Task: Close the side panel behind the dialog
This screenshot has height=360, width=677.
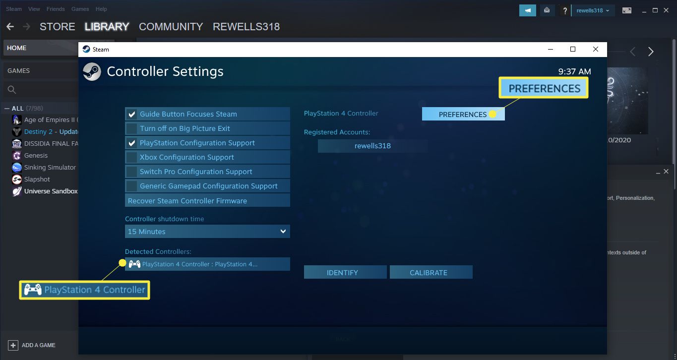Action: pyautogui.click(x=666, y=172)
